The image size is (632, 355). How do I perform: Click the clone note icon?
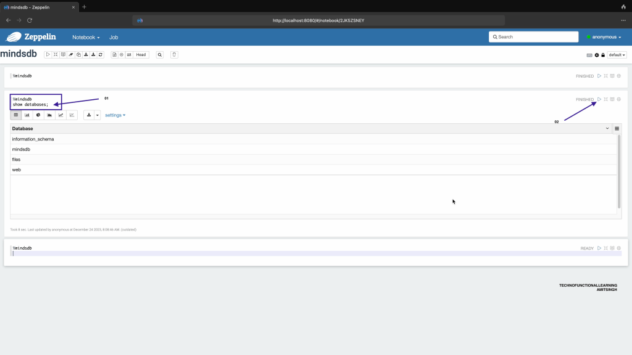pos(78,55)
